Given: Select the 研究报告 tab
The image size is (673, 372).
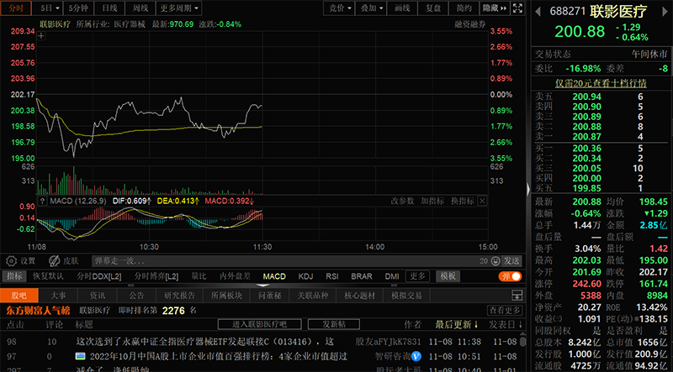Looking at the screenshot, I should click(x=179, y=295).
